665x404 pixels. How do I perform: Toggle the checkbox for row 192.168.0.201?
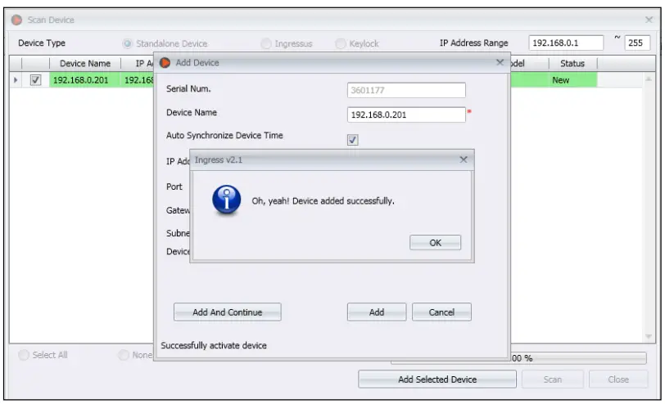tap(36, 80)
